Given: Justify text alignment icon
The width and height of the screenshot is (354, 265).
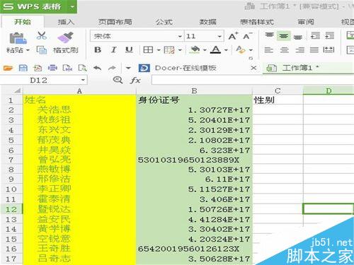Looking at the screenshot, I should pyautogui.click(x=314, y=49).
